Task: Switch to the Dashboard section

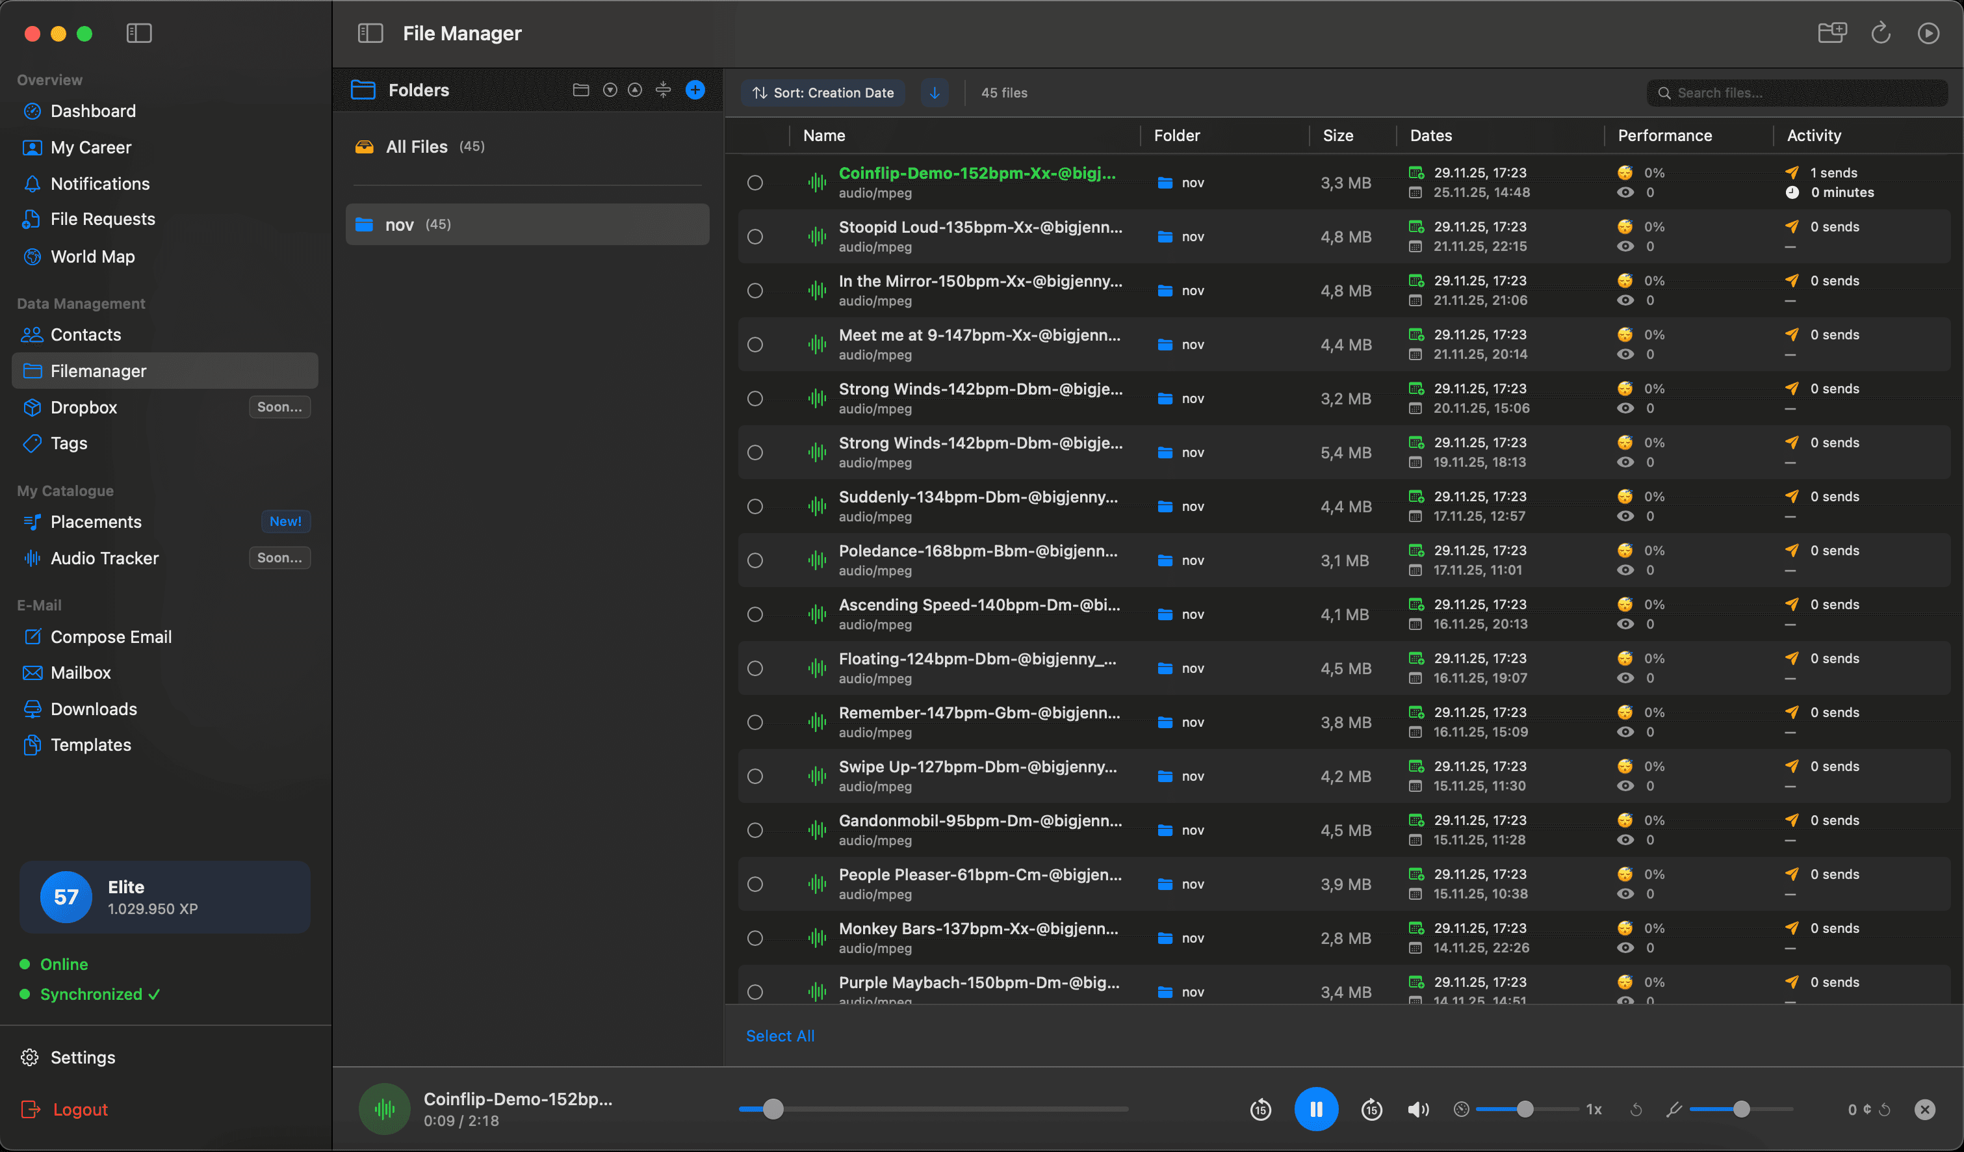Action: pyautogui.click(x=93, y=111)
